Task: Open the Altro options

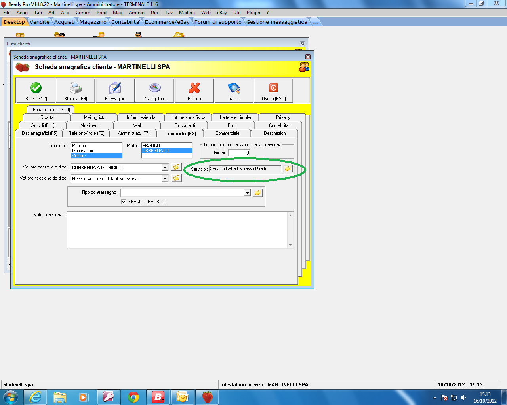Action: 234,91
